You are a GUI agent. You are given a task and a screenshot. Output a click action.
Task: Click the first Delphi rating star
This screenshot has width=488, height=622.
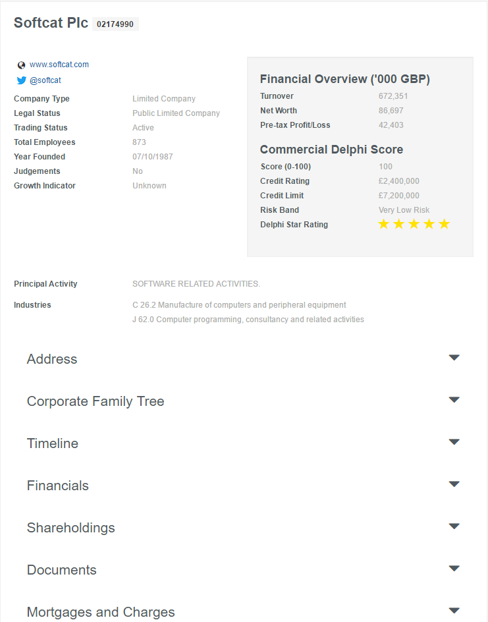click(x=383, y=224)
